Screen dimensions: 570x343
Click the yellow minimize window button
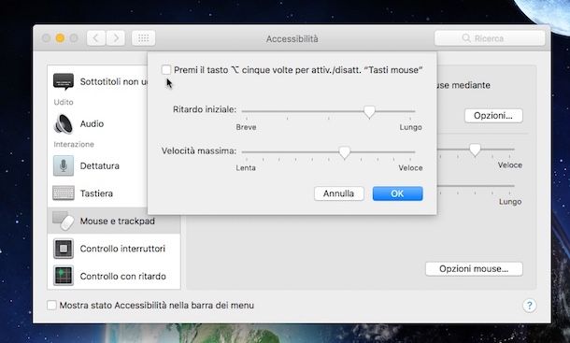point(60,37)
